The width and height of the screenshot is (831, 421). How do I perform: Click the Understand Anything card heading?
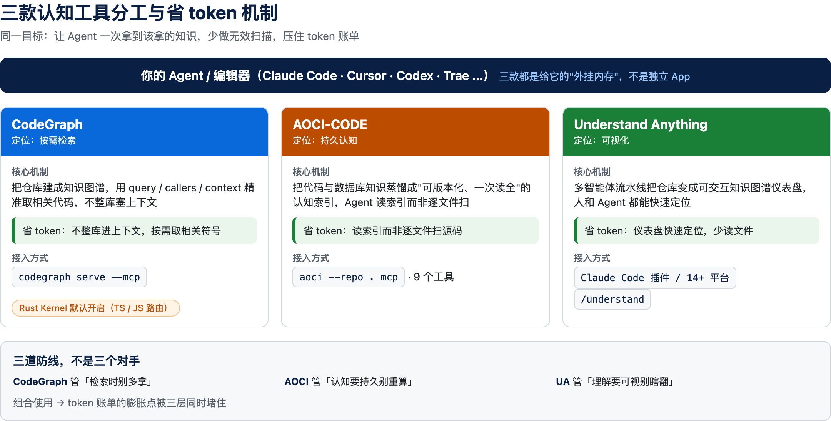pos(641,124)
